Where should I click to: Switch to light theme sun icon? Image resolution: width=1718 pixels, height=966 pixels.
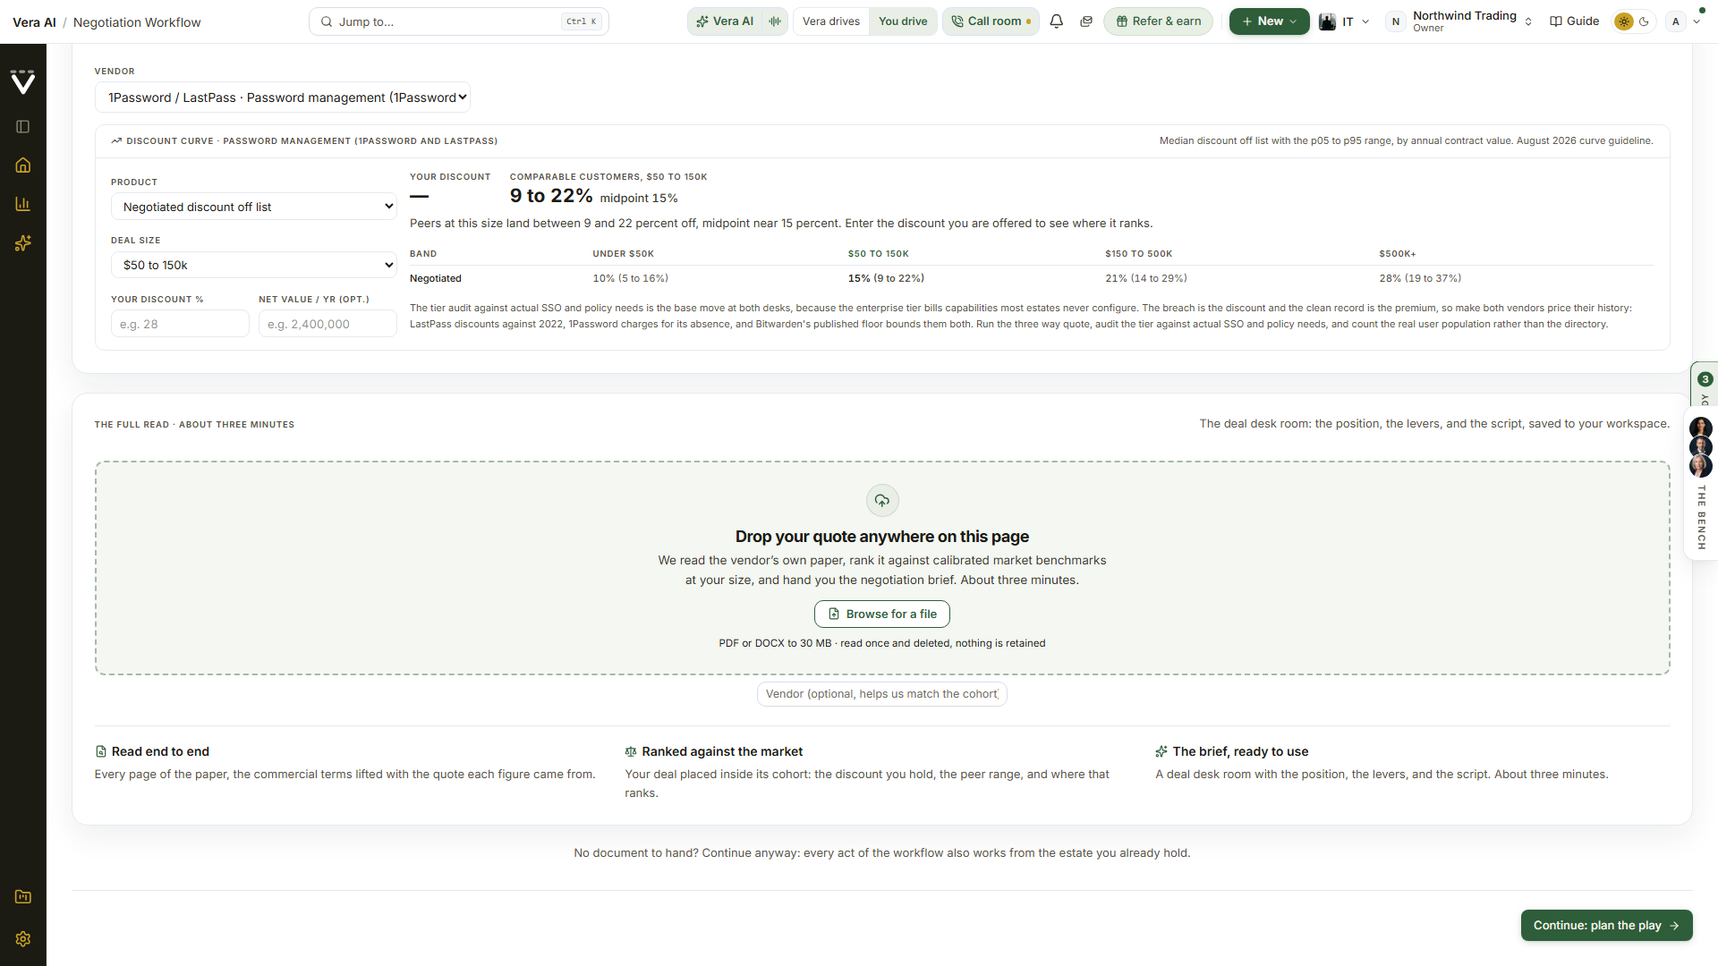pos(1624,21)
